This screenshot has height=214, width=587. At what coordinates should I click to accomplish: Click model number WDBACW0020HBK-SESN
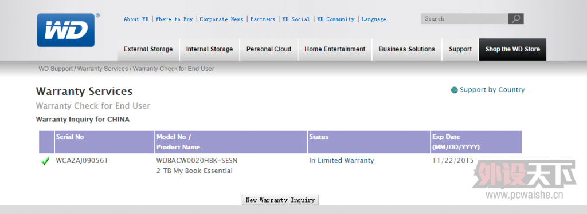pos(197,161)
